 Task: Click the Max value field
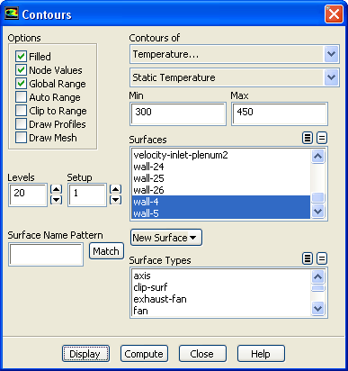(x=280, y=113)
